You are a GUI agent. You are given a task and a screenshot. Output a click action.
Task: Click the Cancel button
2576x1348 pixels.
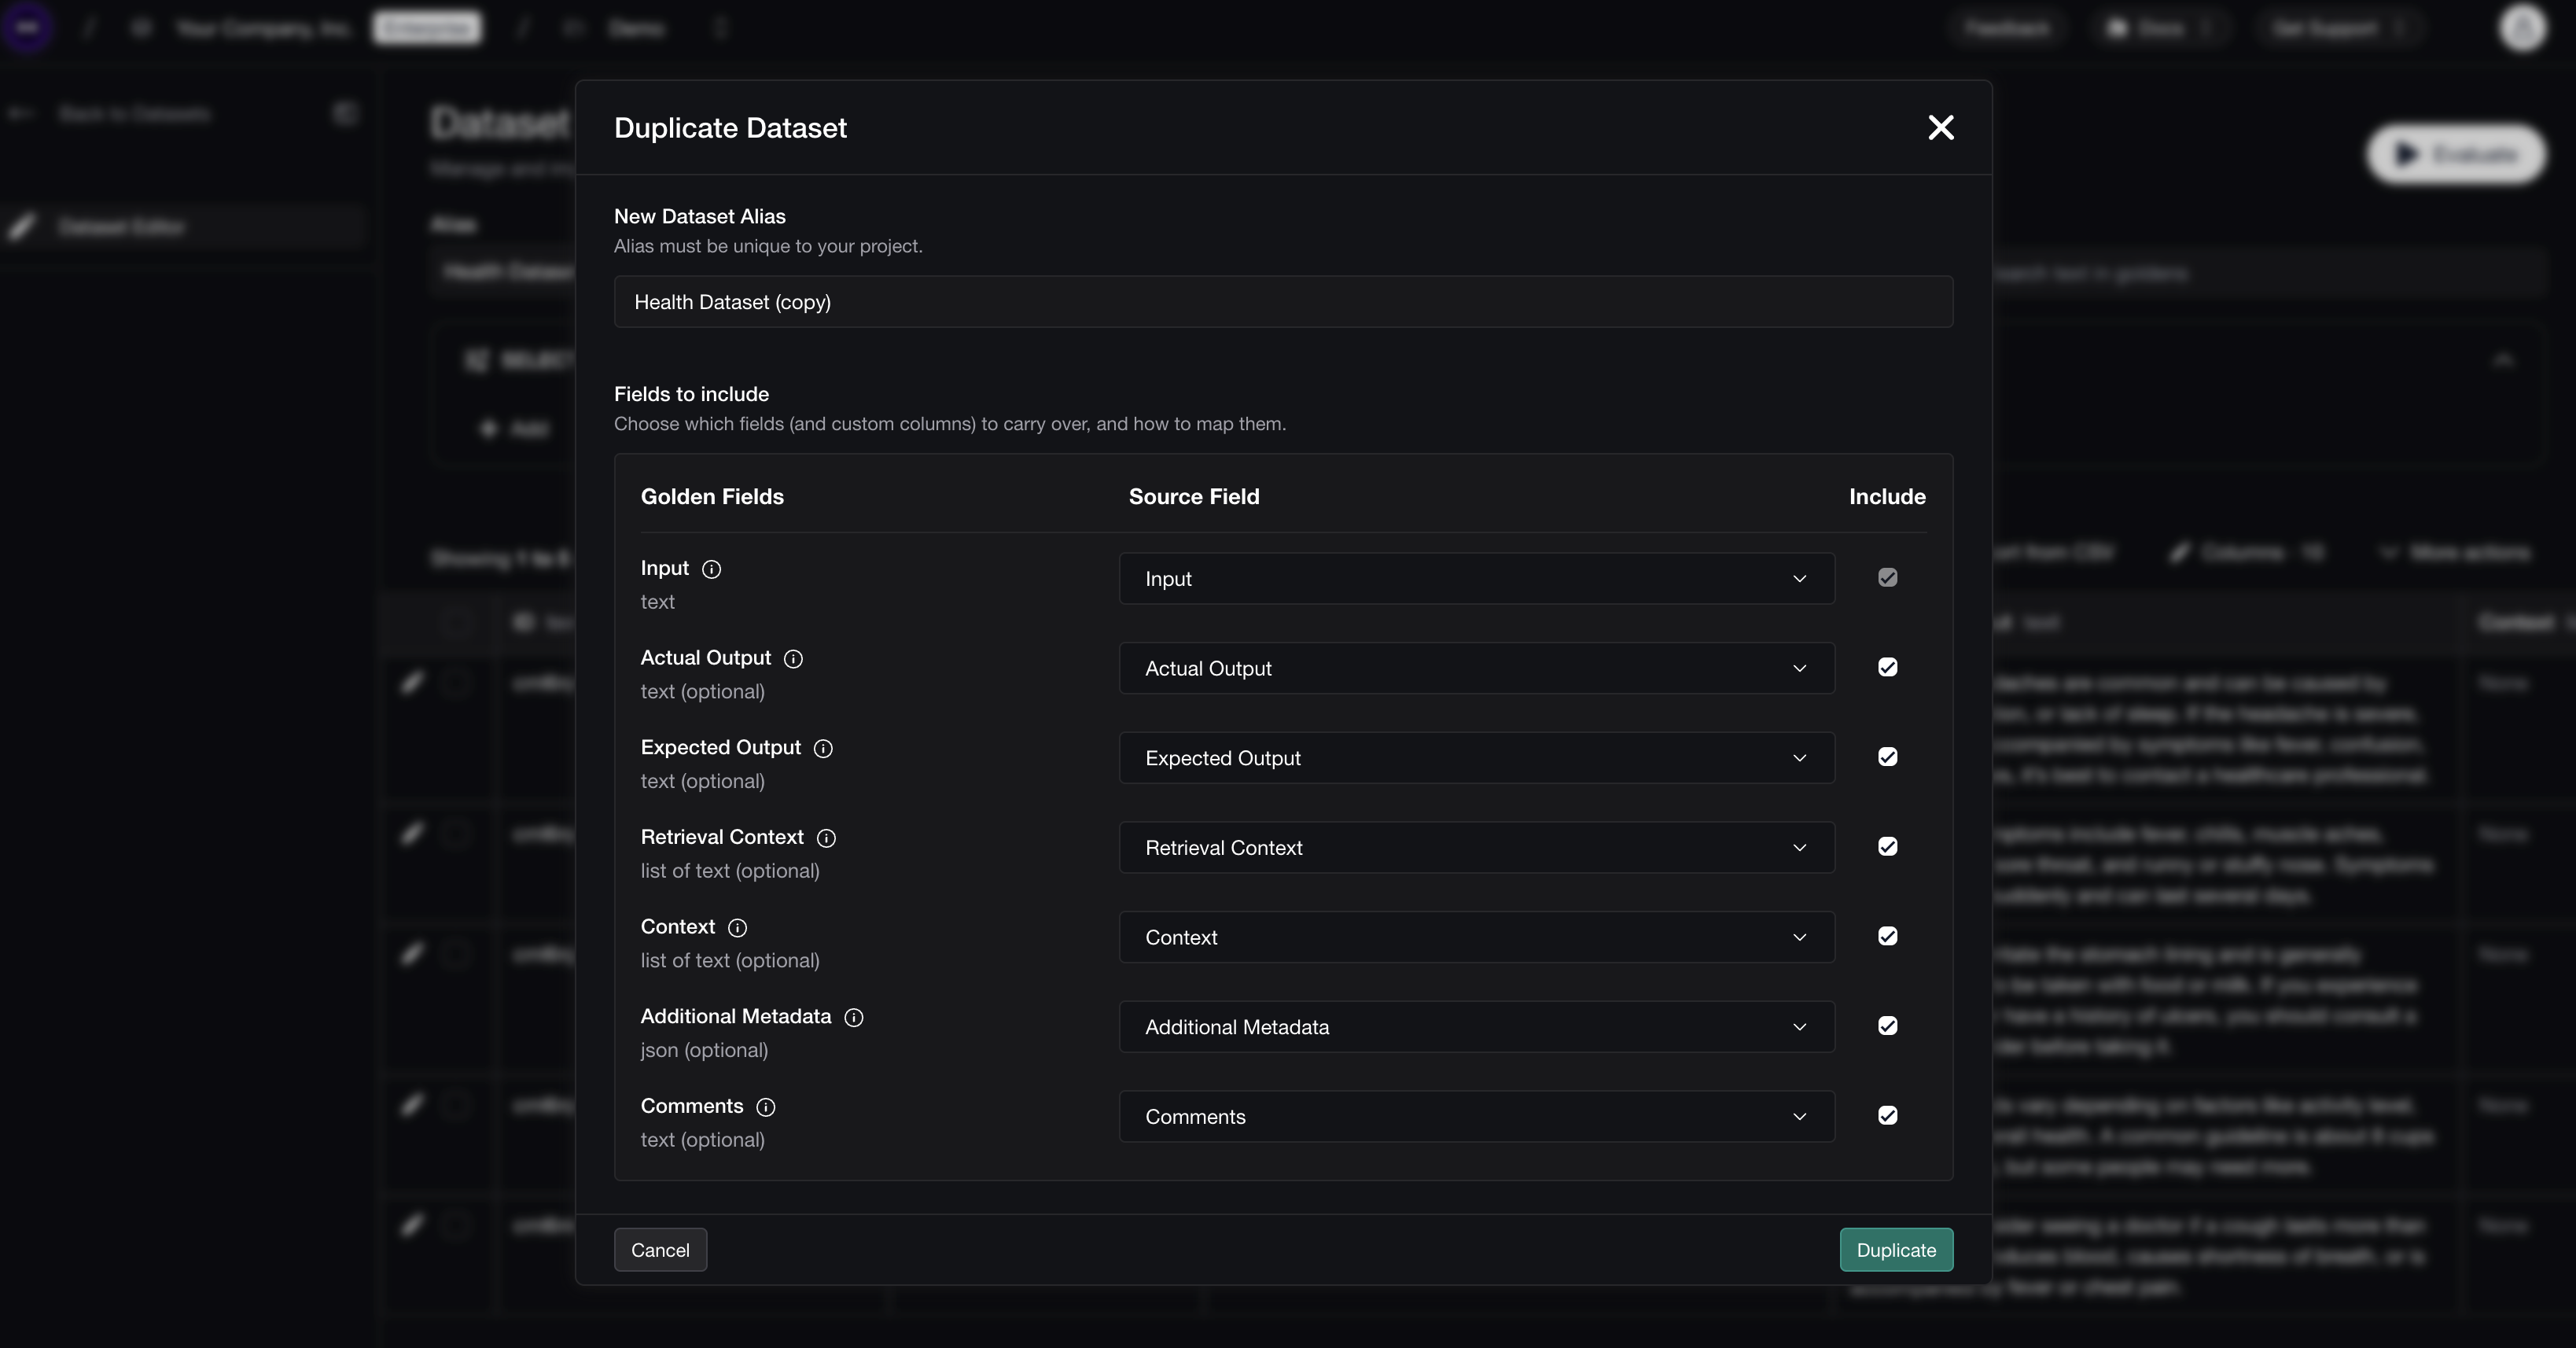[660, 1250]
